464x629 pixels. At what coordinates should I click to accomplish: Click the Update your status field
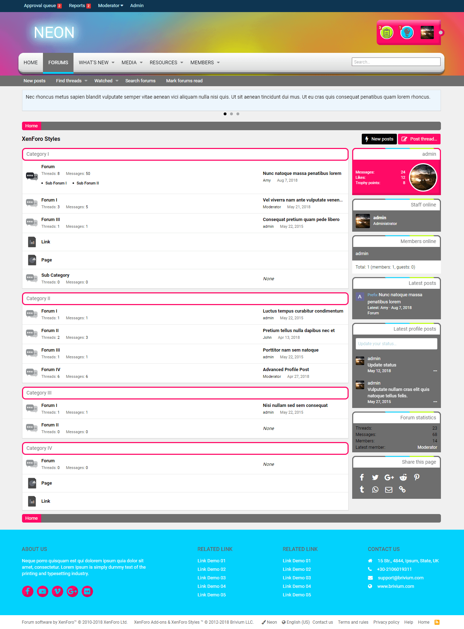396,344
